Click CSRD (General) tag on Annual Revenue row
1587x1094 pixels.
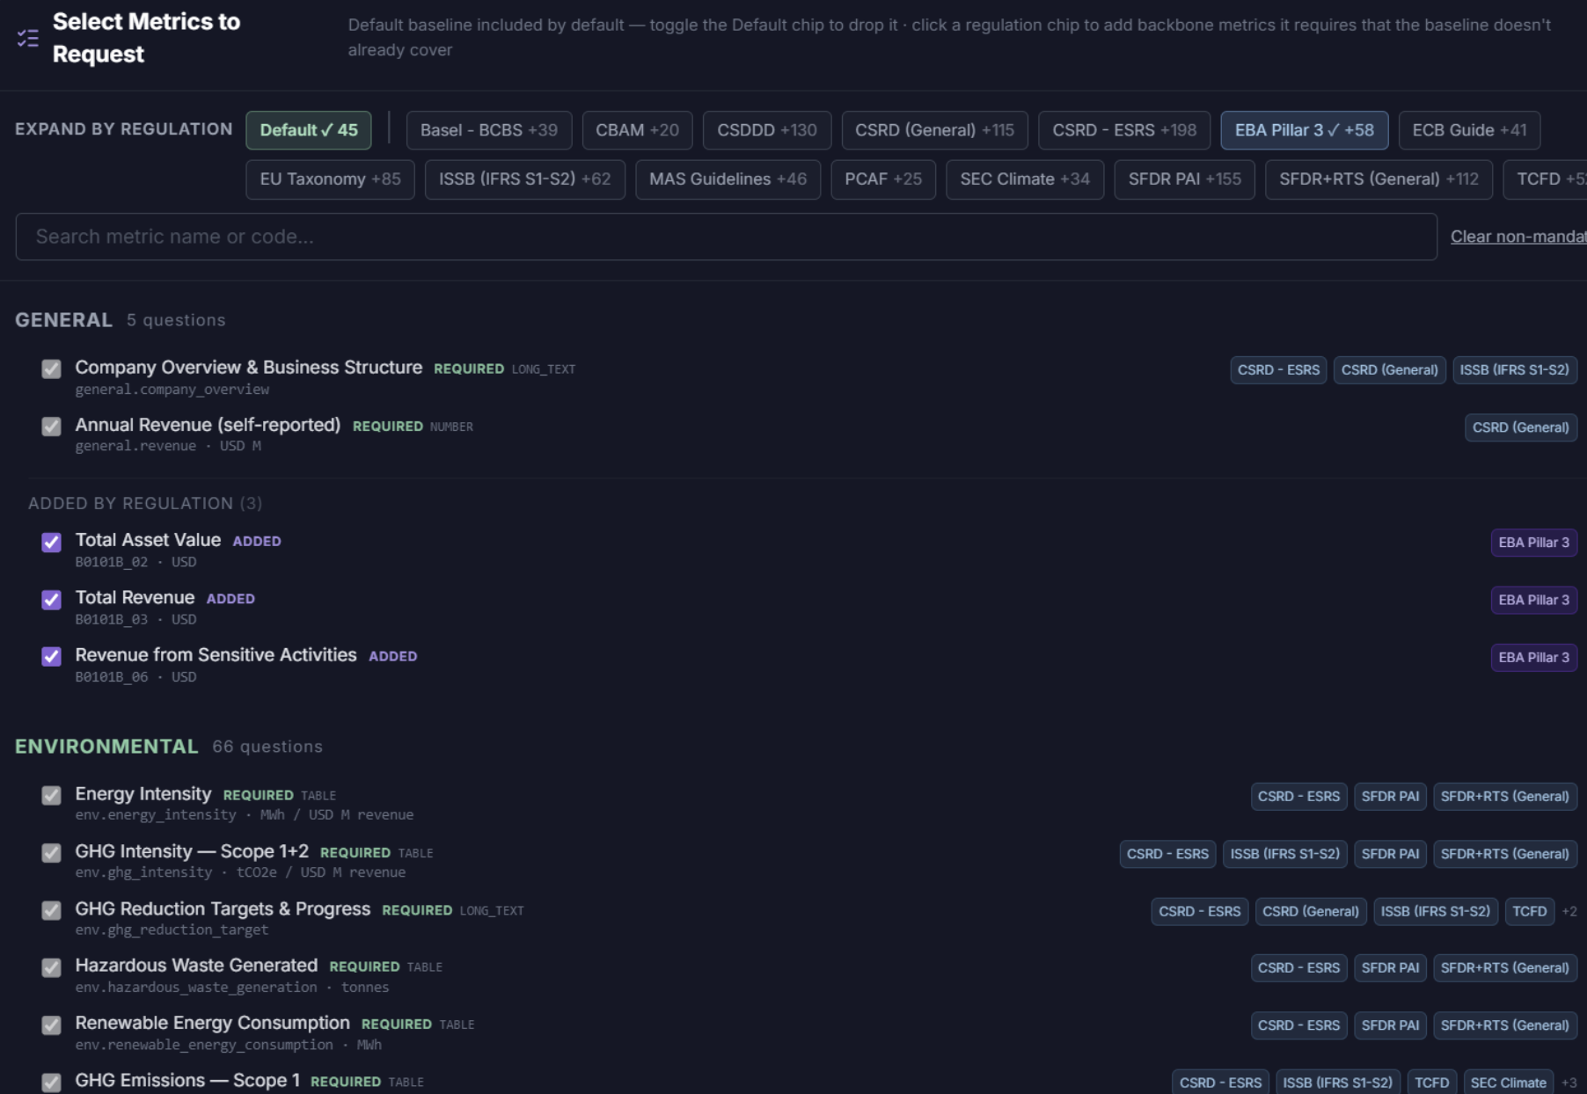[x=1520, y=427]
